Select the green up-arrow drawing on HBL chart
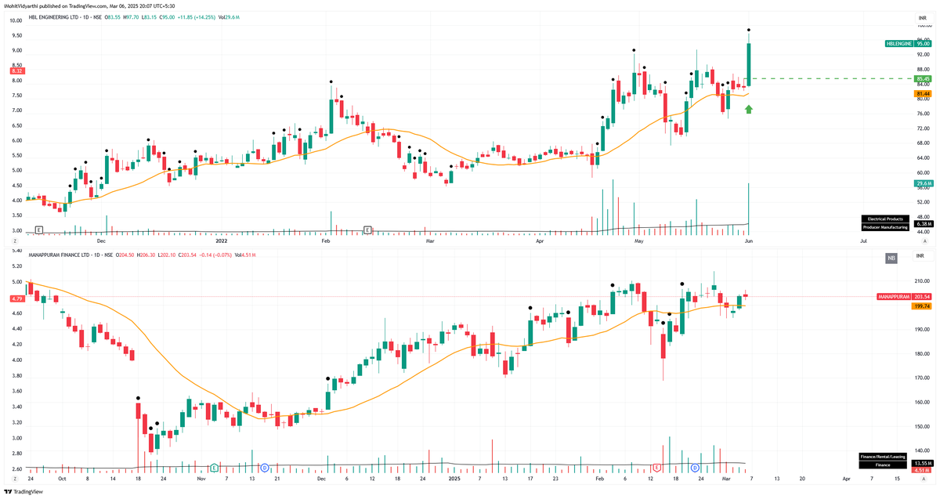This screenshot has height=499, width=940. click(749, 110)
